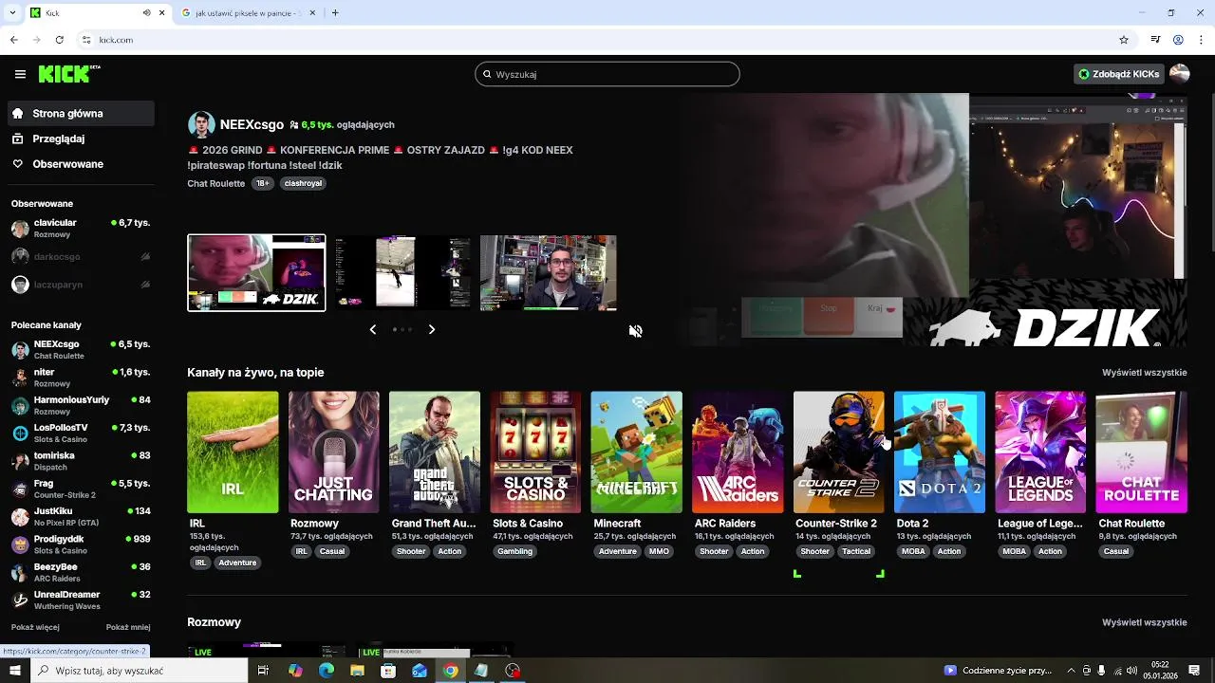Viewport: 1215px width, 683px height.
Task: Open offline channel laczuparyn
Action: pyautogui.click(x=81, y=285)
